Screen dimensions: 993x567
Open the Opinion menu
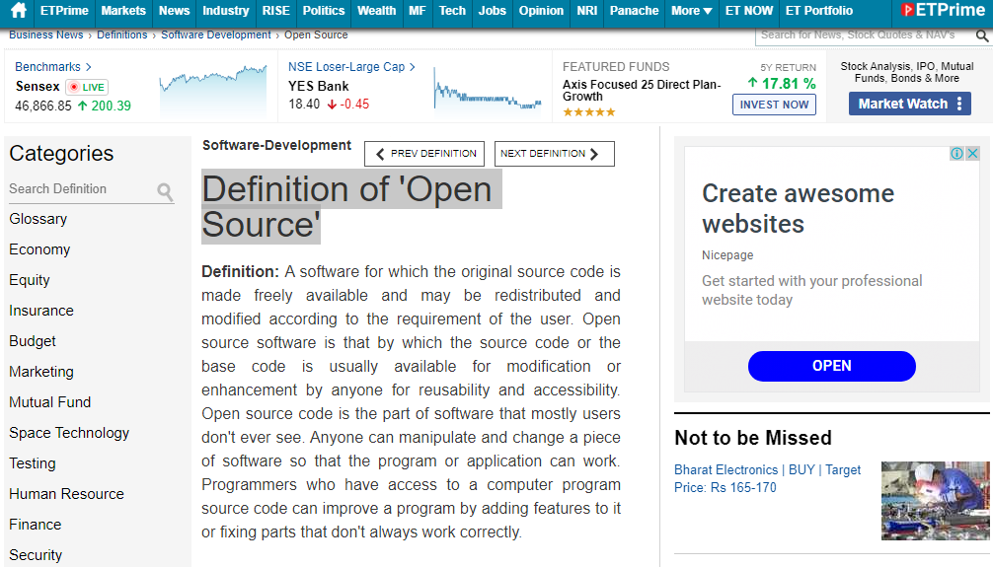tap(541, 11)
